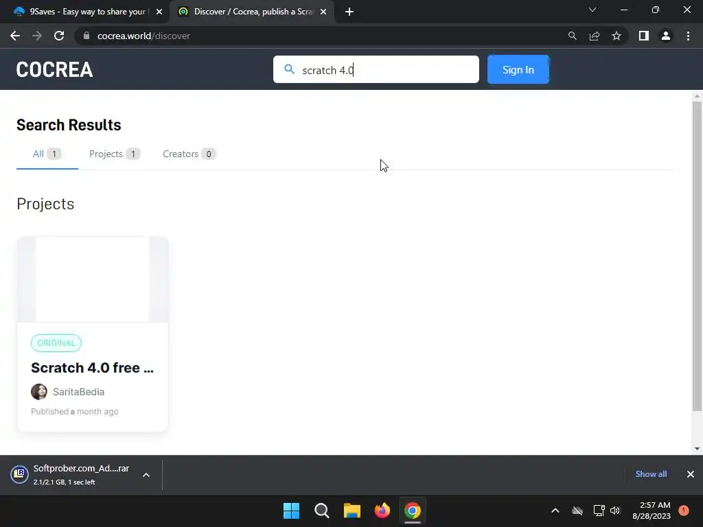703x527 pixels.
Task: Open the clock showing 2:57 AM
Action: 652,511
